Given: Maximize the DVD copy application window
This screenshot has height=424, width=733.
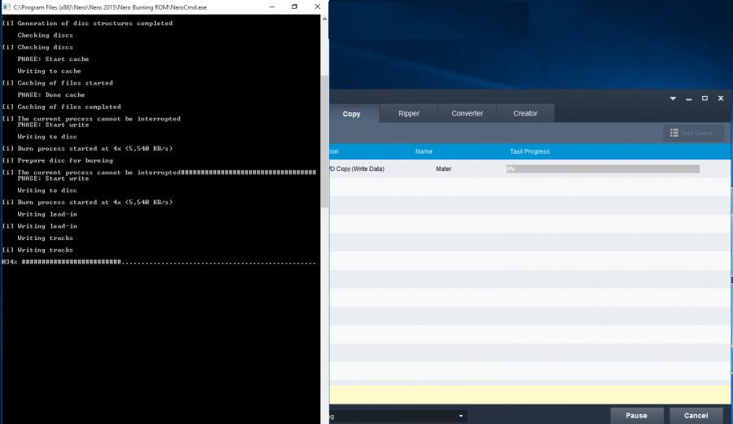Looking at the screenshot, I should (x=704, y=98).
